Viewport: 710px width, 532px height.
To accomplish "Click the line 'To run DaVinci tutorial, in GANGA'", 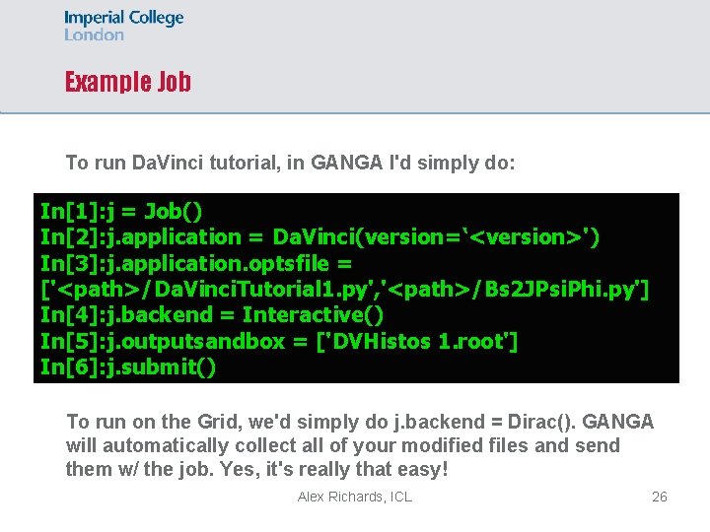I will 290,163.
